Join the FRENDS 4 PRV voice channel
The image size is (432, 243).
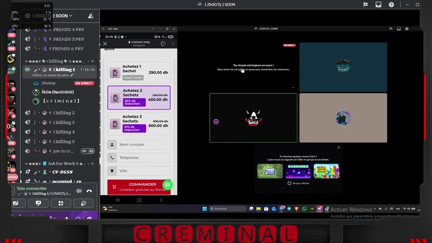coord(60,30)
